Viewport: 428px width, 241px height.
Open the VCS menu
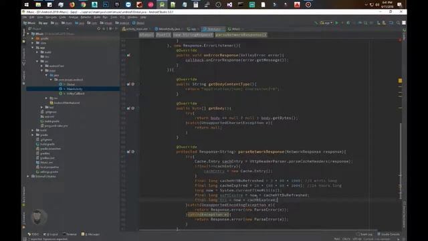(x=122, y=17)
